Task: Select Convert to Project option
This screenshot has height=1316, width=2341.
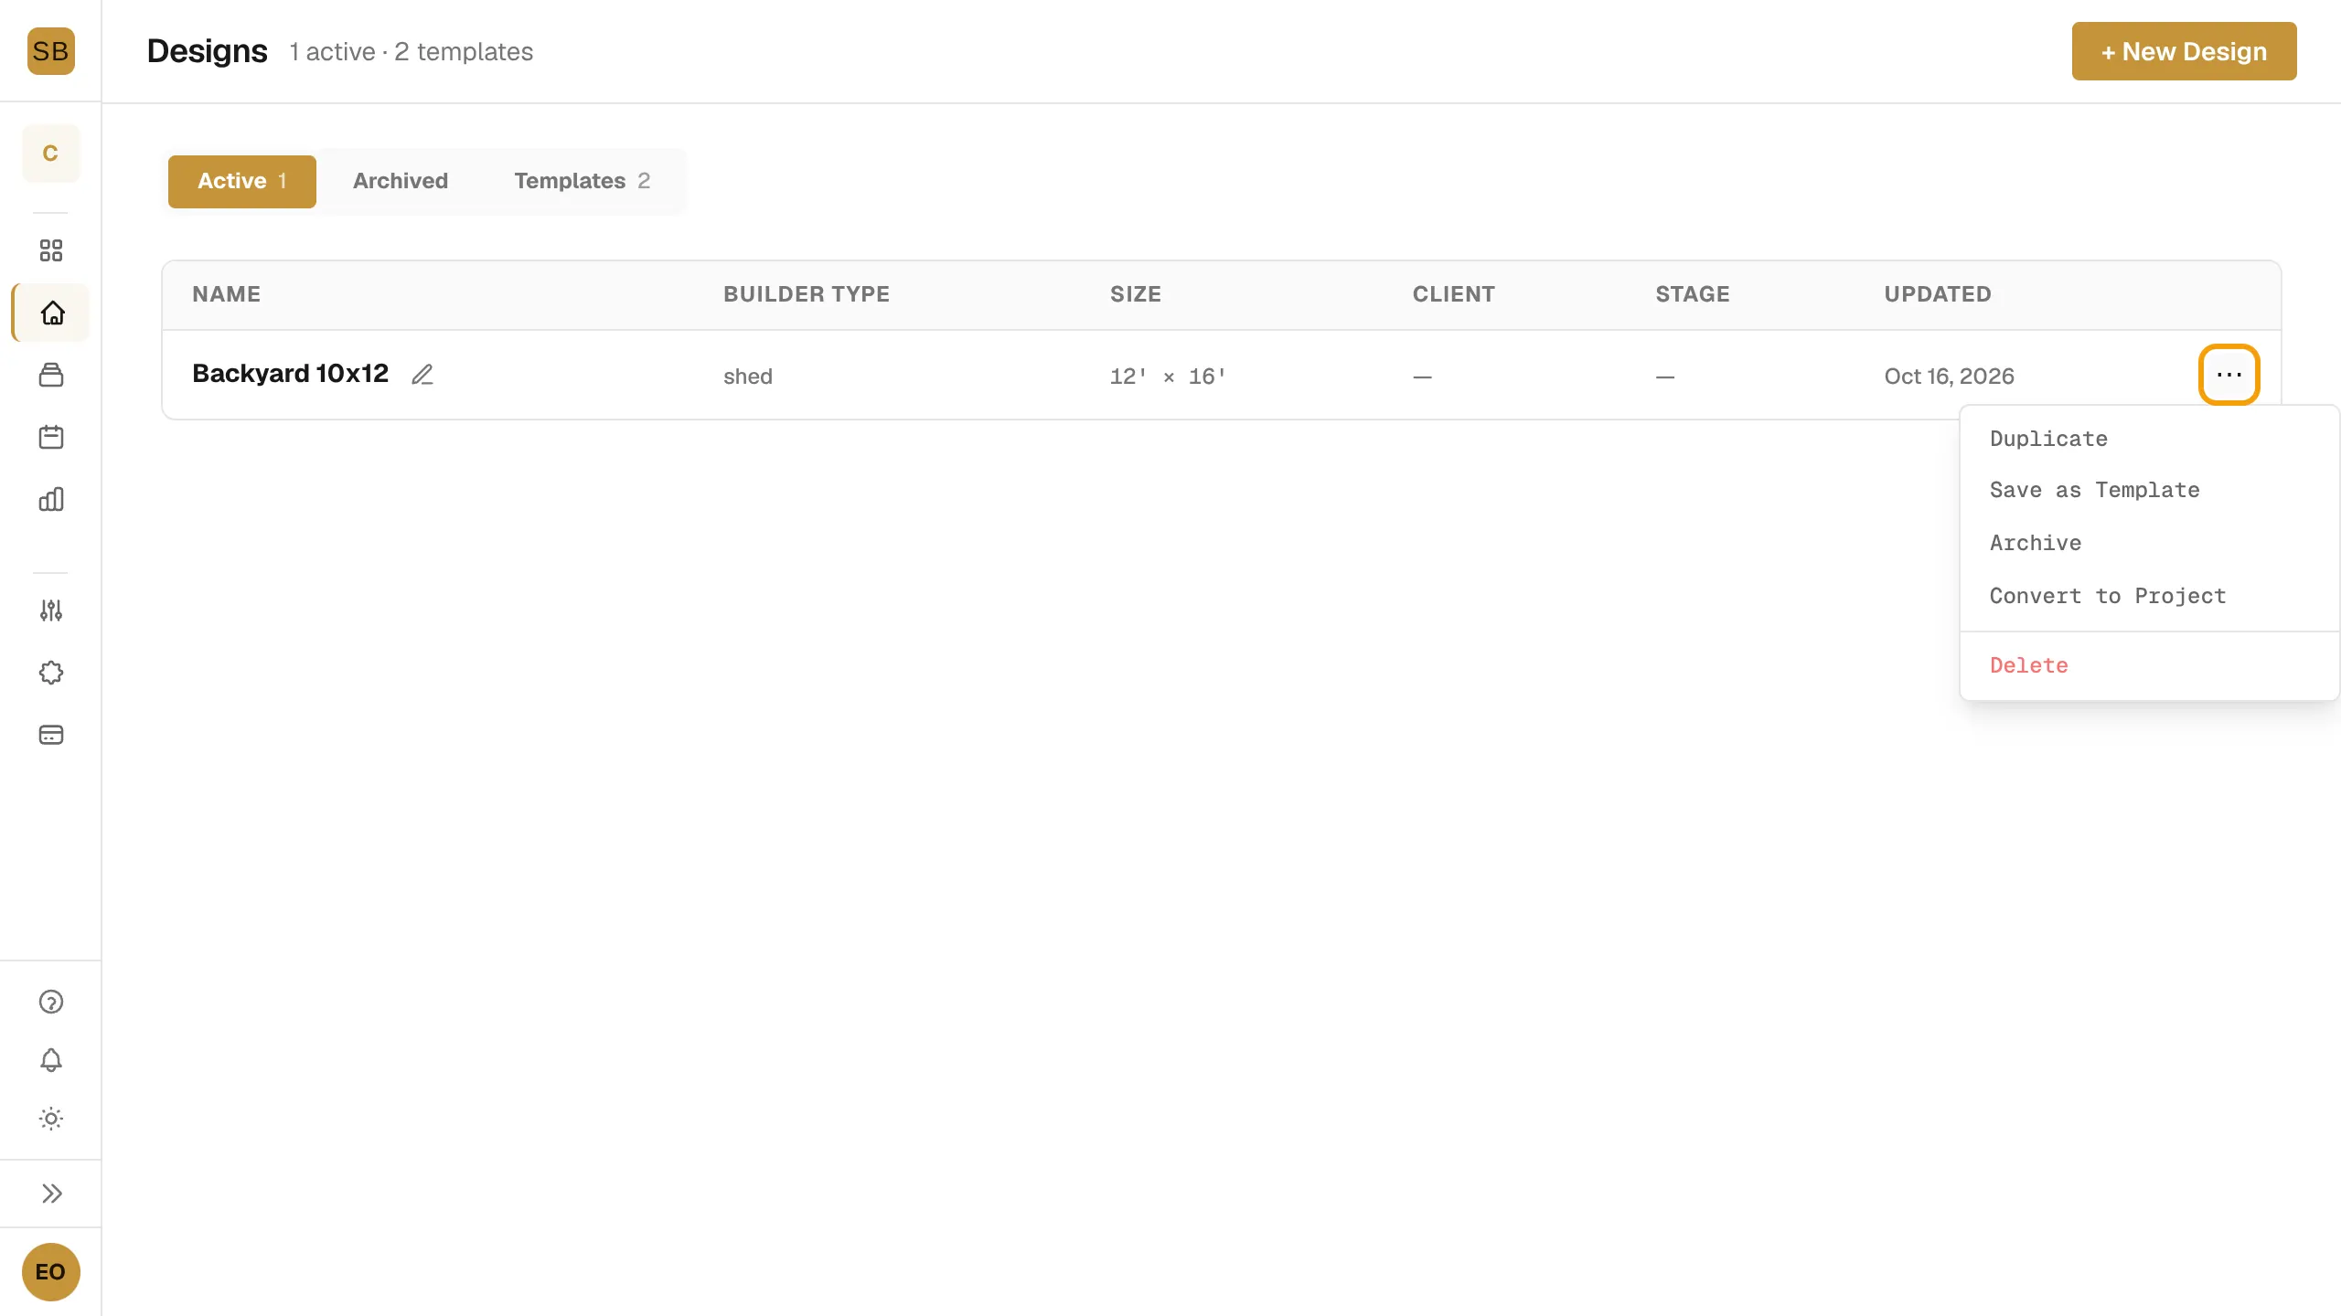Action: (x=2149, y=596)
